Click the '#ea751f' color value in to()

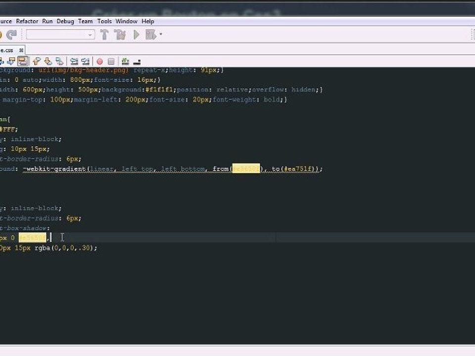pos(298,169)
